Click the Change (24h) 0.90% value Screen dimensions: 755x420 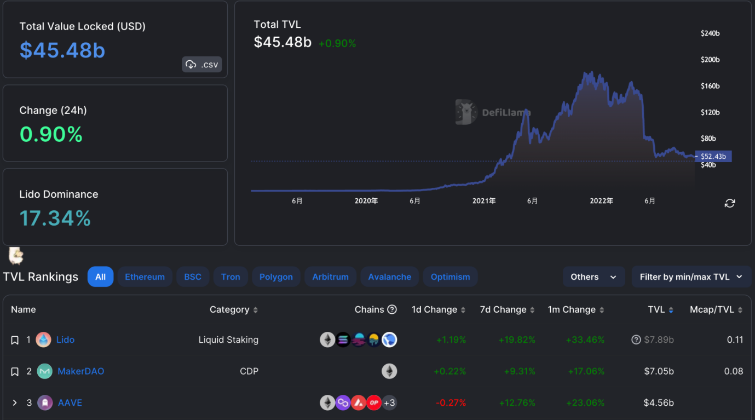point(51,134)
